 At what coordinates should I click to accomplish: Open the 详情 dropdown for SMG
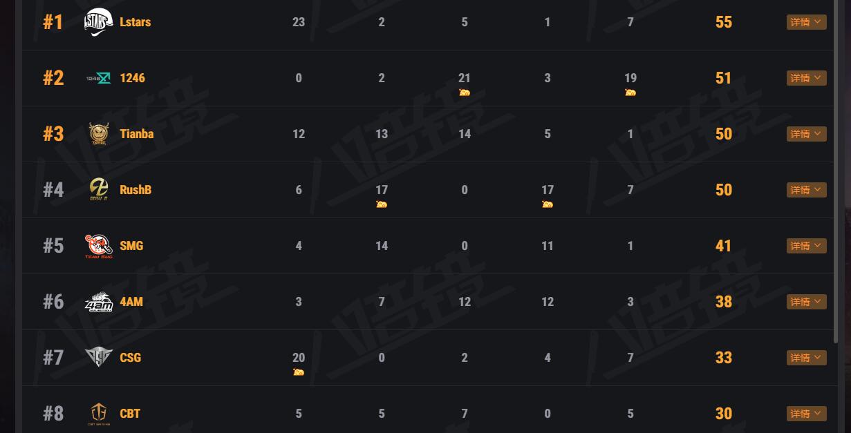807,246
